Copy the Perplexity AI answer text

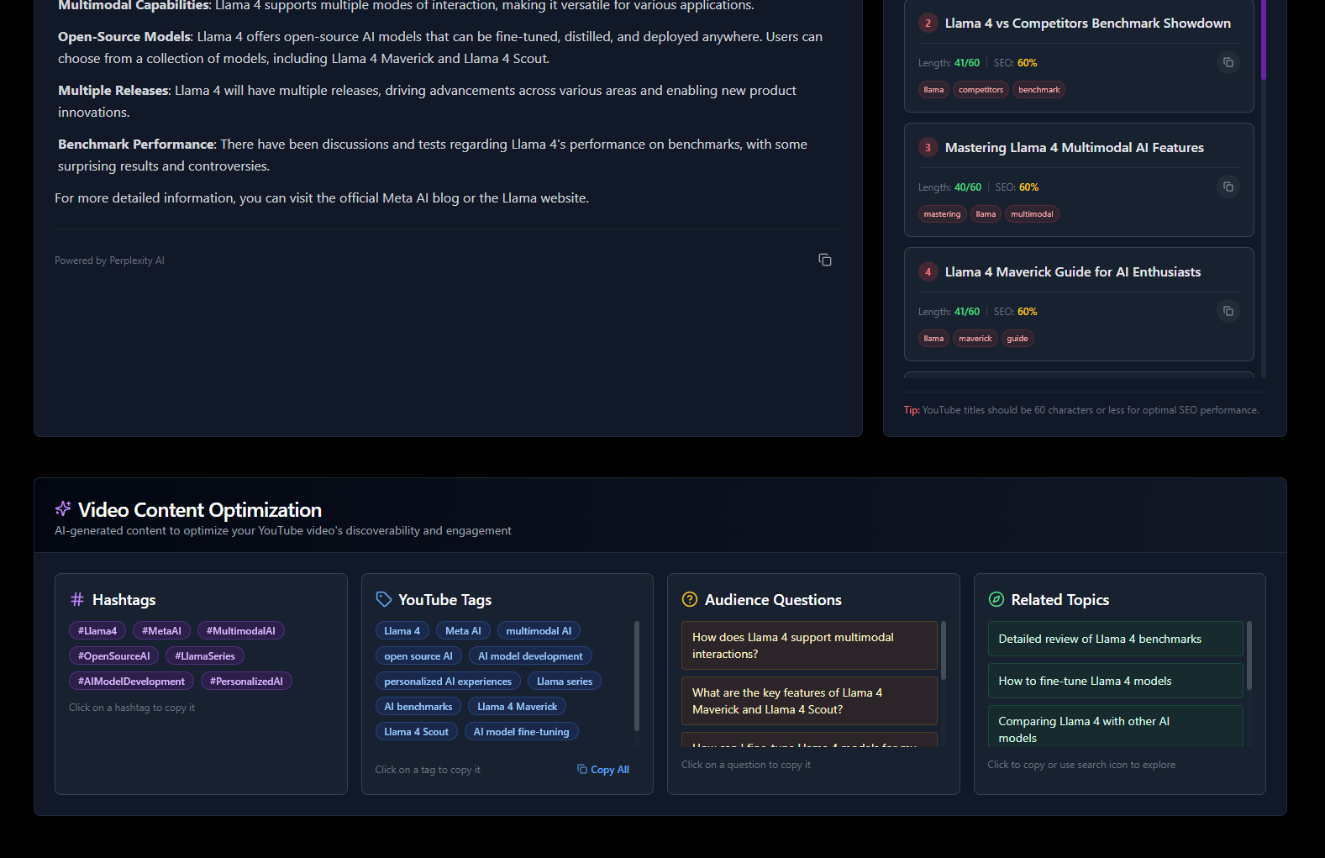(x=825, y=260)
